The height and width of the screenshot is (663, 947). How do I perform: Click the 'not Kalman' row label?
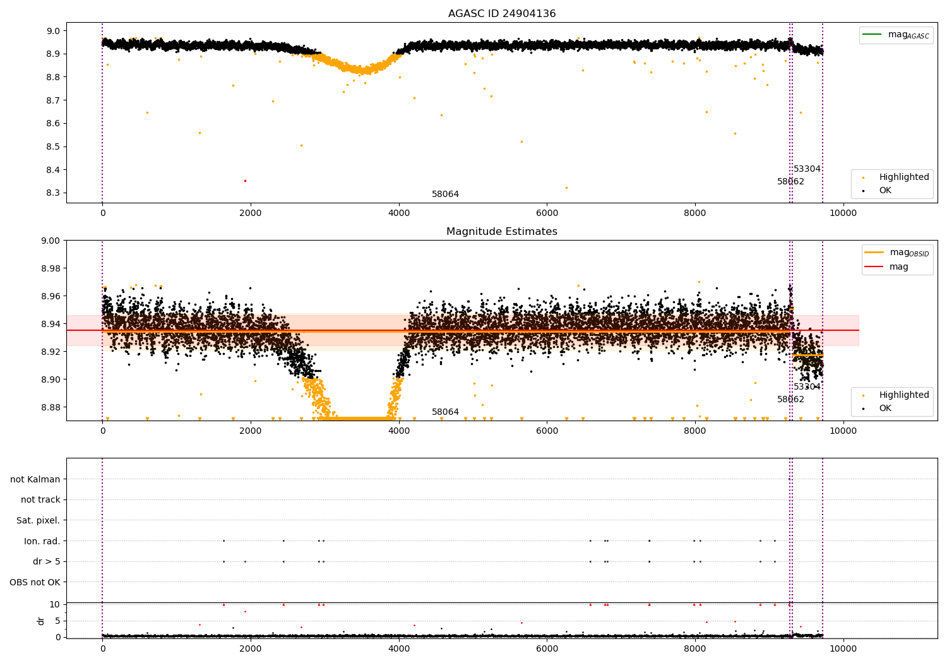[x=35, y=479]
